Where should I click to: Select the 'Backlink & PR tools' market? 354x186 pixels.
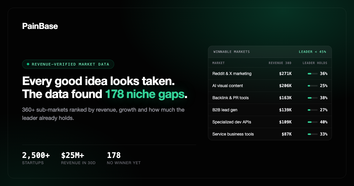click(270, 98)
